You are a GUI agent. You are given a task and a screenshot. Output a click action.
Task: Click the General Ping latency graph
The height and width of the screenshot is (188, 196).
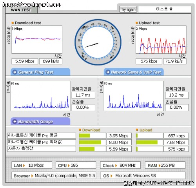click(40, 96)
